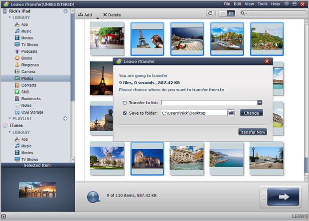Uncheck the Save to folder checkbox
This screenshot has height=221, width=309.
tap(125, 113)
